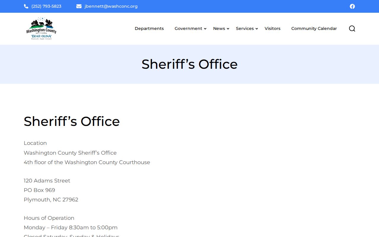Viewport: 379px width, 237px height.
Task: Click the Sheriff's Office banner title
Action: pyautogui.click(x=189, y=64)
